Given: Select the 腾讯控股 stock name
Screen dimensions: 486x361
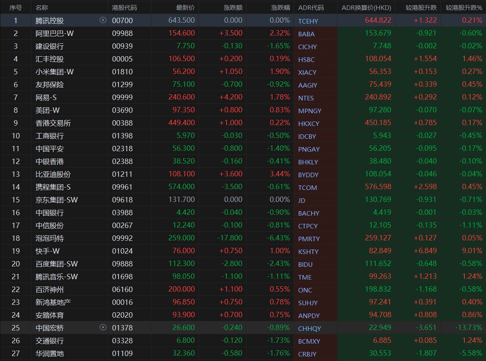Looking at the screenshot, I should point(50,21).
